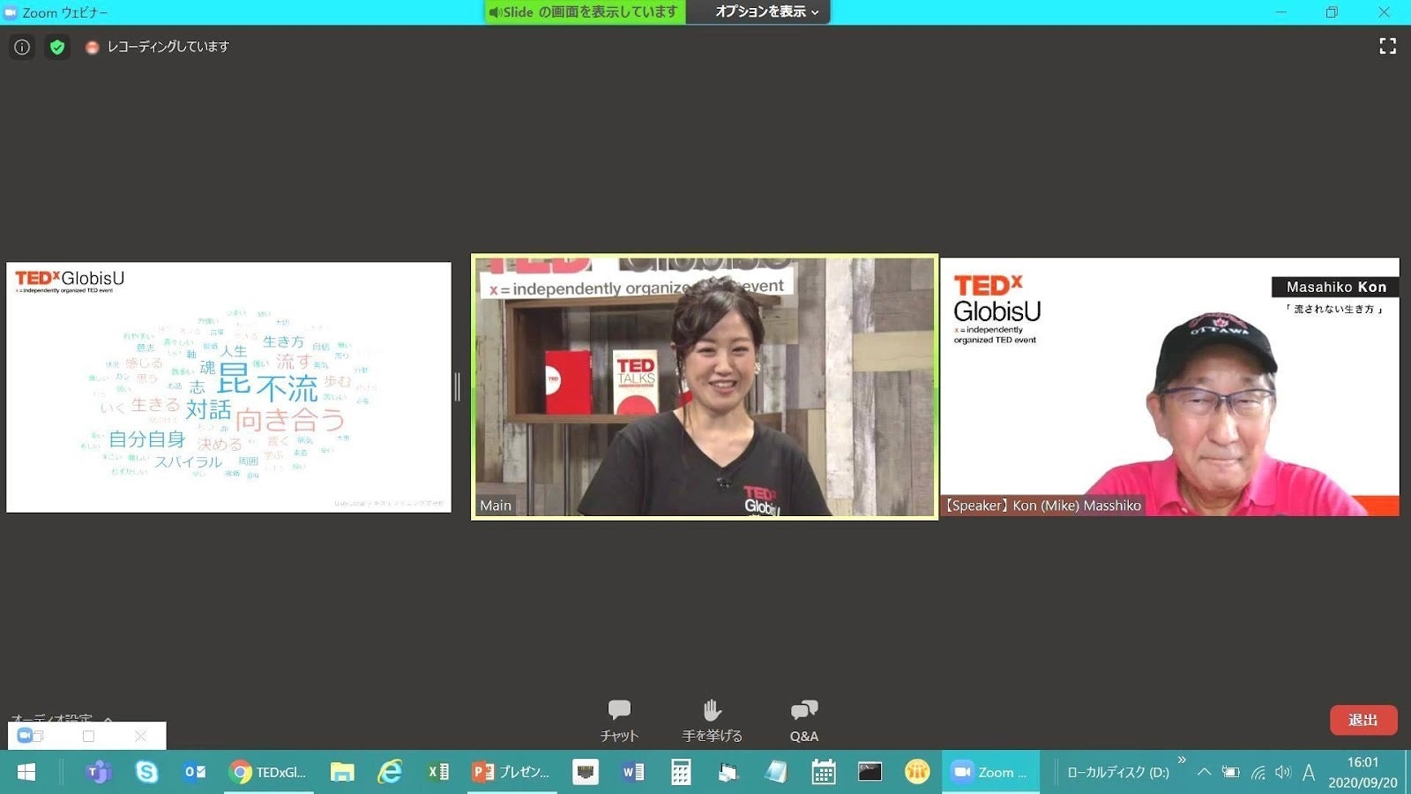
Task: Enter full screen mode
Action: [x=1387, y=46]
